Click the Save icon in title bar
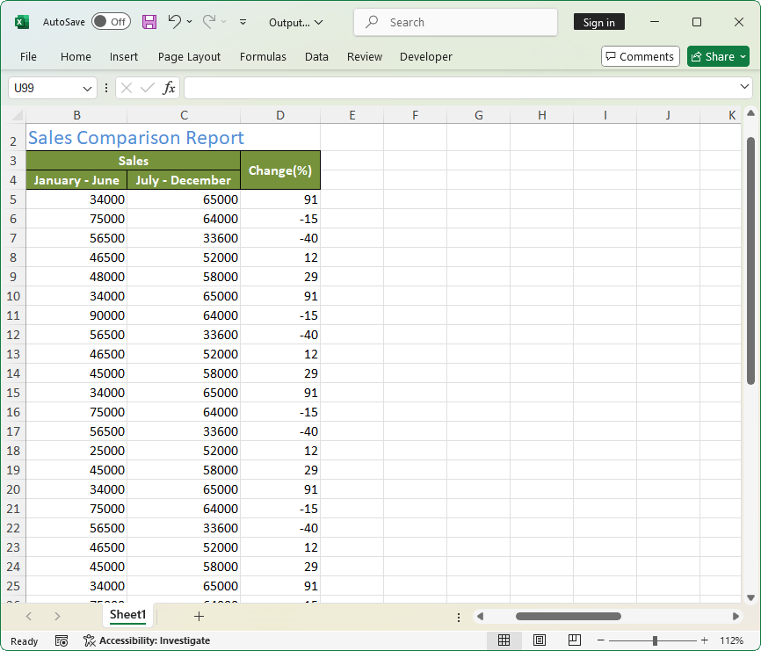The width and height of the screenshot is (761, 651). (x=149, y=22)
